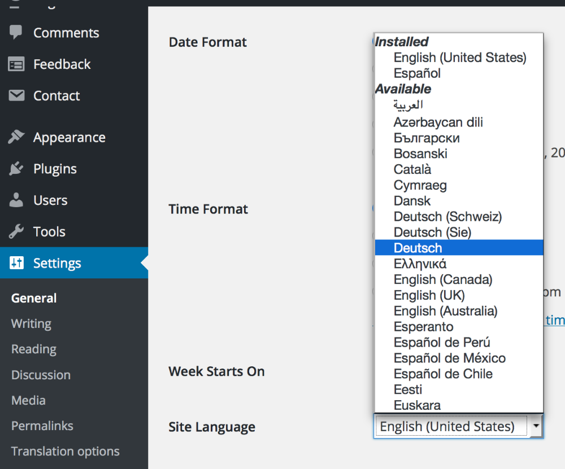Select Euskara language option
The height and width of the screenshot is (469, 565).
tap(459, 405)
